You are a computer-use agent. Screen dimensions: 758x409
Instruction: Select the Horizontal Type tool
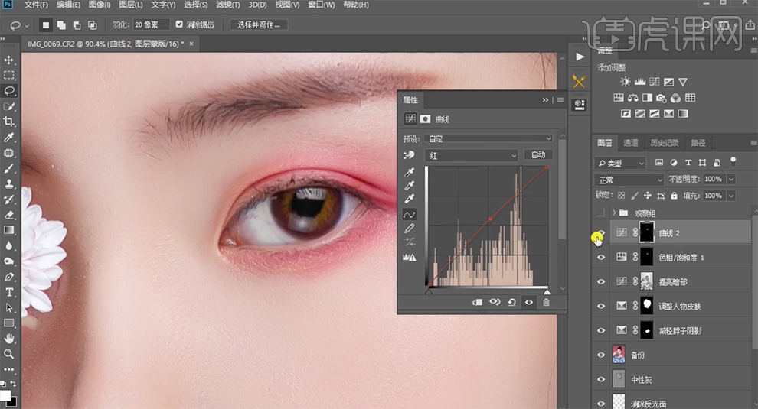[x=8, y=292]
